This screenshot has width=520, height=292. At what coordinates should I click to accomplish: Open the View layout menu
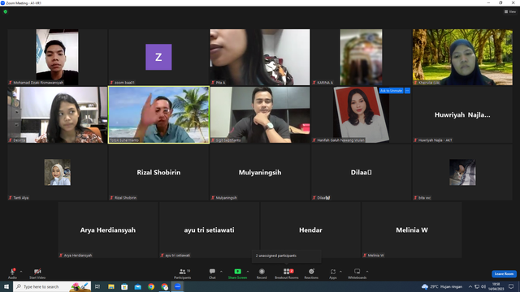[x=510, y=11]
